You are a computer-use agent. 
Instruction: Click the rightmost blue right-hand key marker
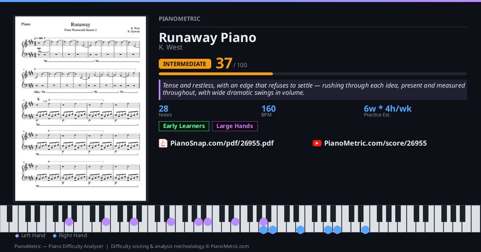tap(365, 230)
